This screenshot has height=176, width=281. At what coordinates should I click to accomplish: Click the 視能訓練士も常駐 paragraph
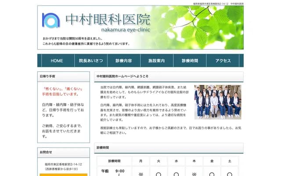[x=171, y=130]
